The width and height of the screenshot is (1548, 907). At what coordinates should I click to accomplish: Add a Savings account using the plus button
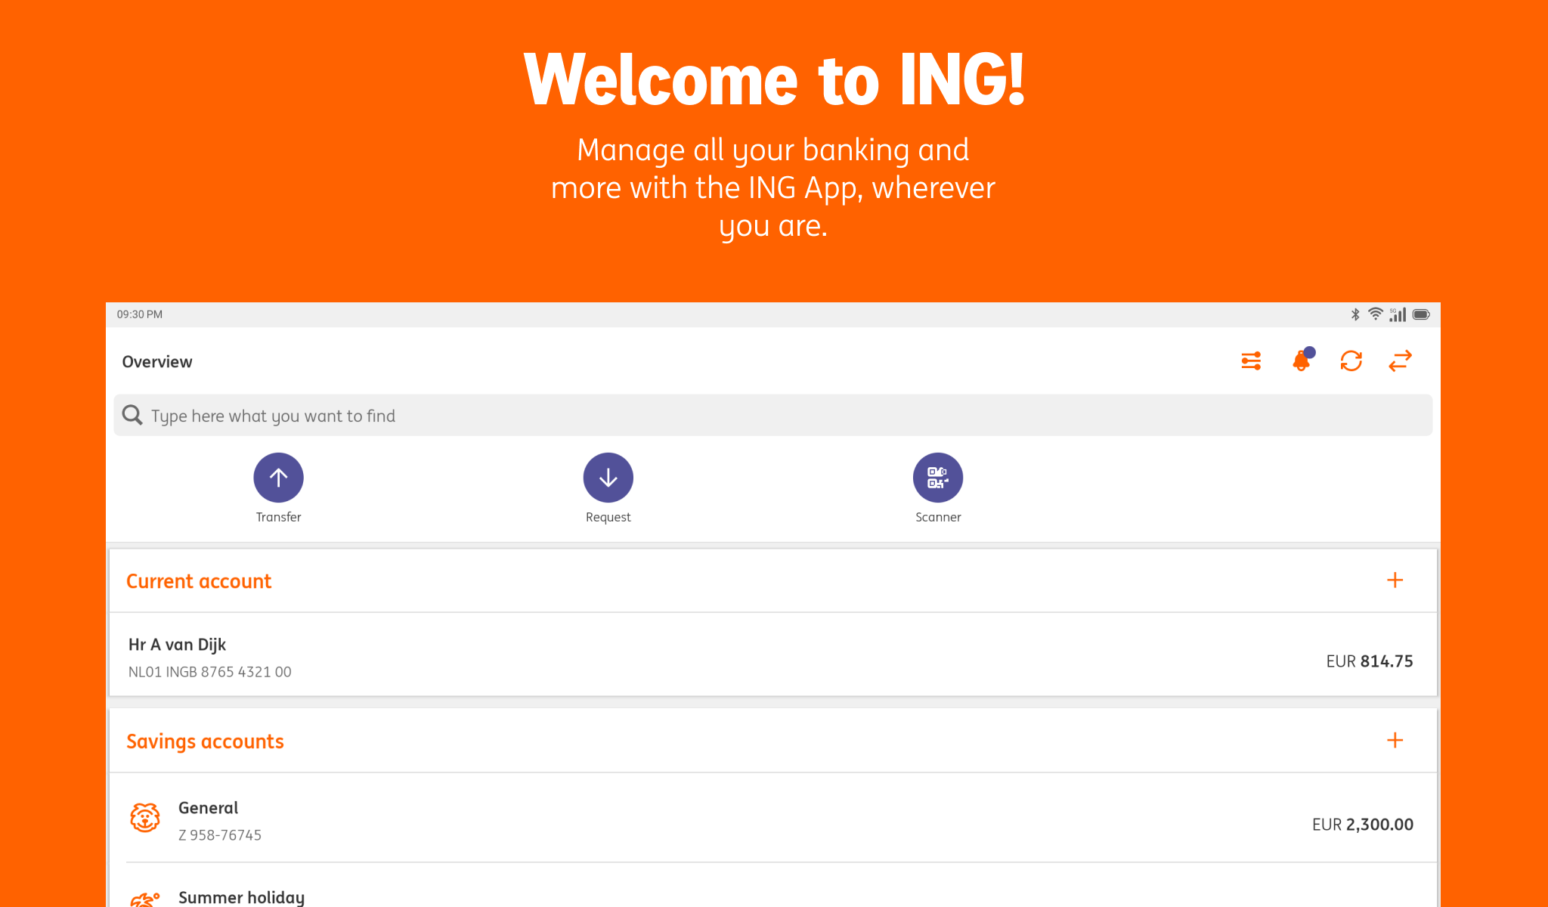(1395, 741)
